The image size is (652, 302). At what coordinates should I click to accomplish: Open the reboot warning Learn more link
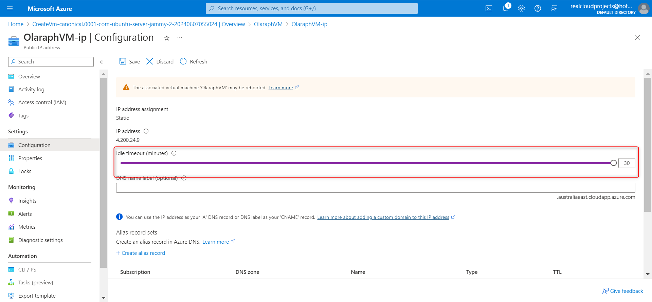281,88
